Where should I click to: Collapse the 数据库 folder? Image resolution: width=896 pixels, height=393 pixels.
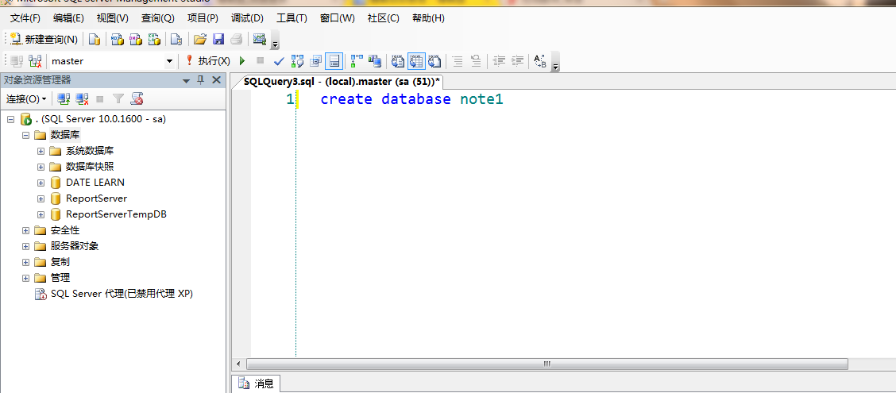25,136
